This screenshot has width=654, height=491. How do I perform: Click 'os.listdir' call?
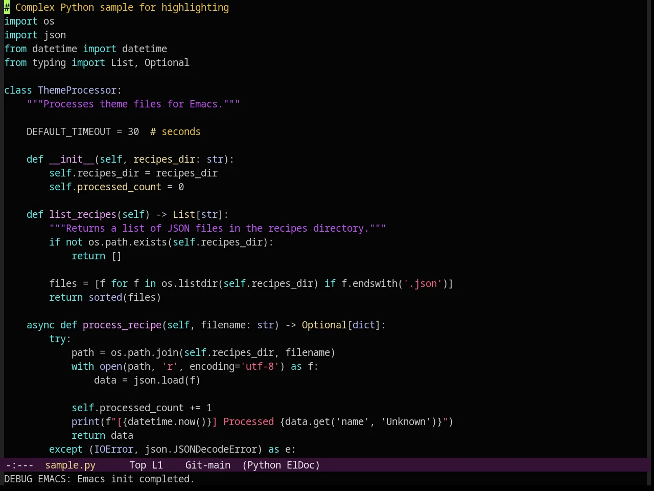click(x=190, y=283)
